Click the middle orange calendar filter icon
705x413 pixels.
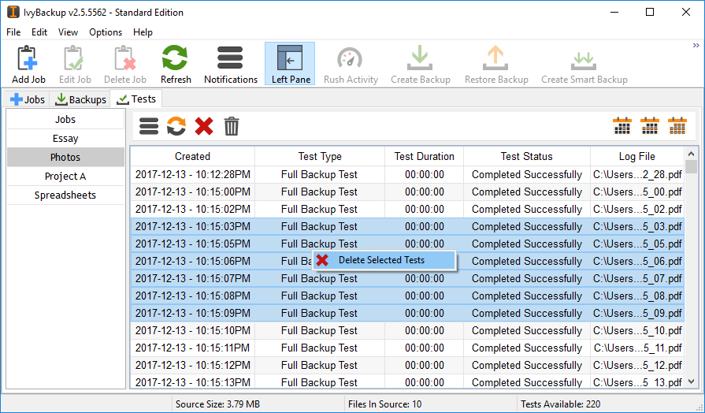650,126
